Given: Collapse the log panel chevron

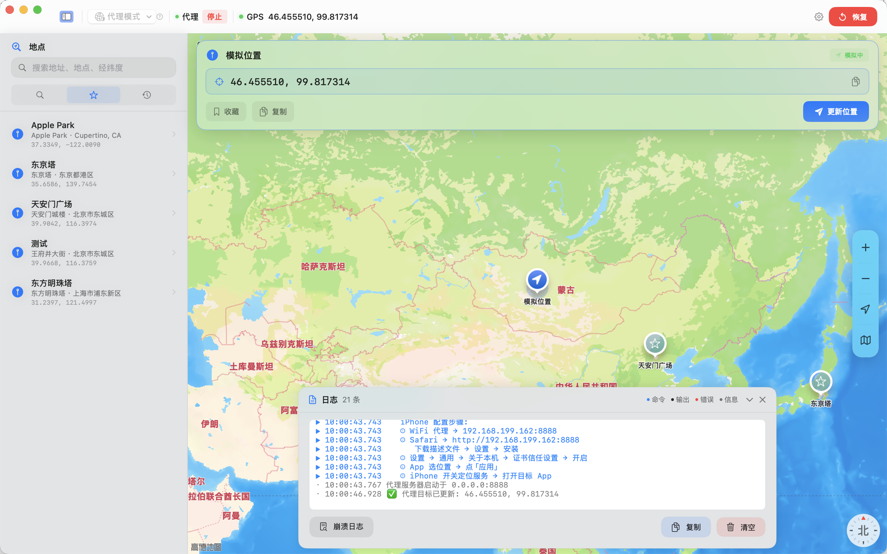Looking at the screenshot, I should 749,400.
